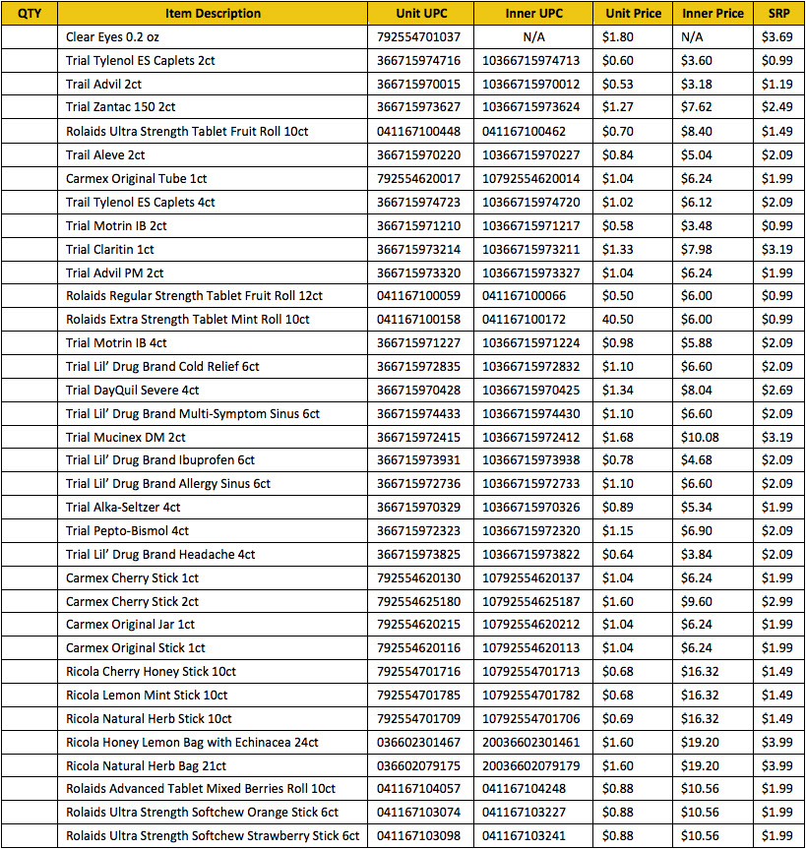Select Carmex Original Tube 1ct item

[137, 179]
